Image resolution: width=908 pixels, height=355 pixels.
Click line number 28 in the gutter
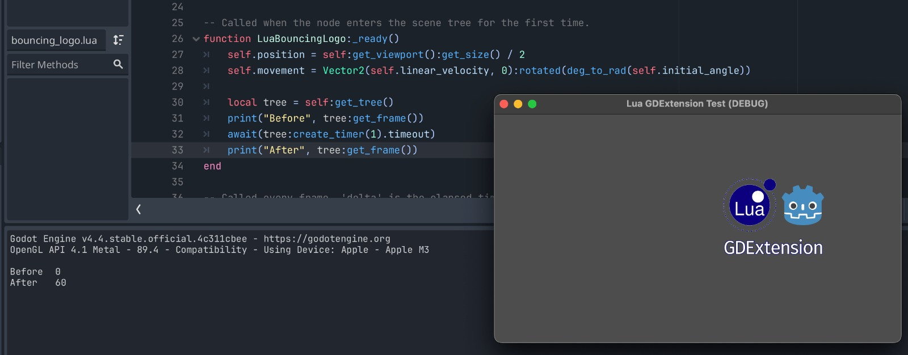(178, 71)
